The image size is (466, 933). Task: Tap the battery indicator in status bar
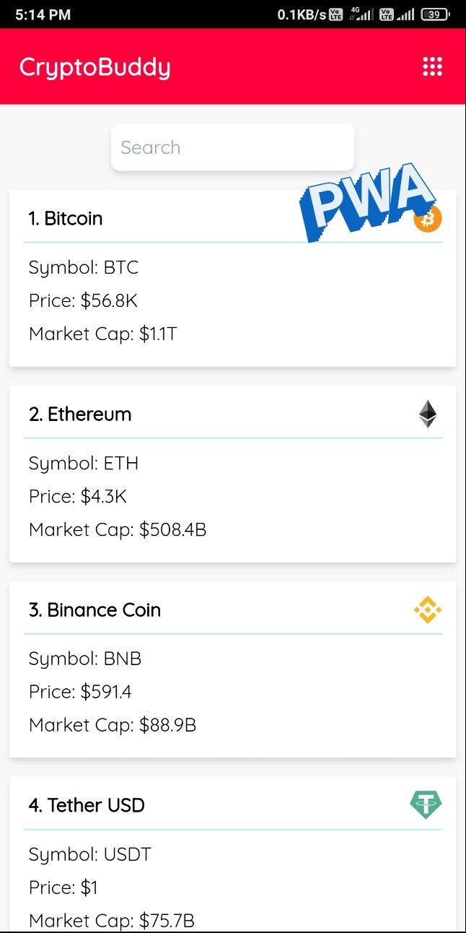(x=435, y=14)
